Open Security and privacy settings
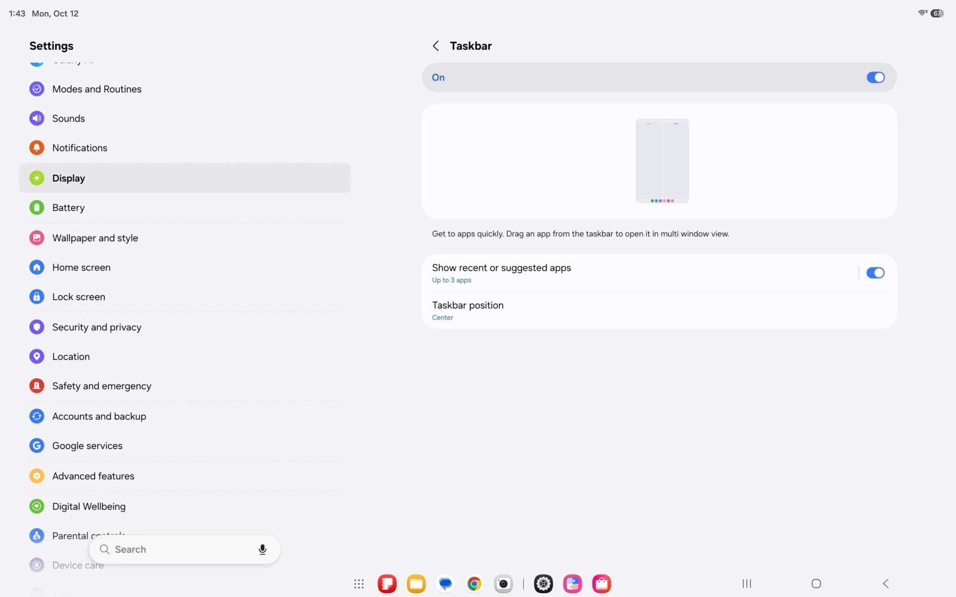The height and width of the screenshot is (597, 956). (185, 327)
